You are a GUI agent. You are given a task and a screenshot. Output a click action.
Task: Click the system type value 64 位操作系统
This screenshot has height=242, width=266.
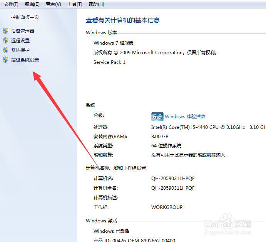[x=166, y=146]
